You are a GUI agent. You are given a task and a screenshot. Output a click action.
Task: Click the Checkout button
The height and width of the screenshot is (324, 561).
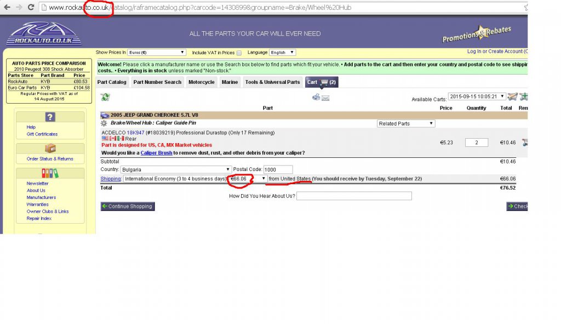coord(517,206)
